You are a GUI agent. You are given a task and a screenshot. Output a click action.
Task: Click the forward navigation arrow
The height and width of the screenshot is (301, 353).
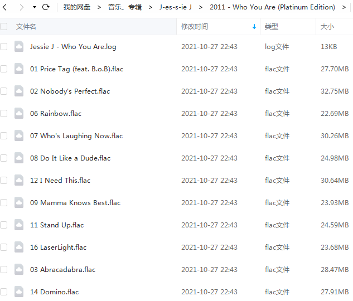pos(22,7)
